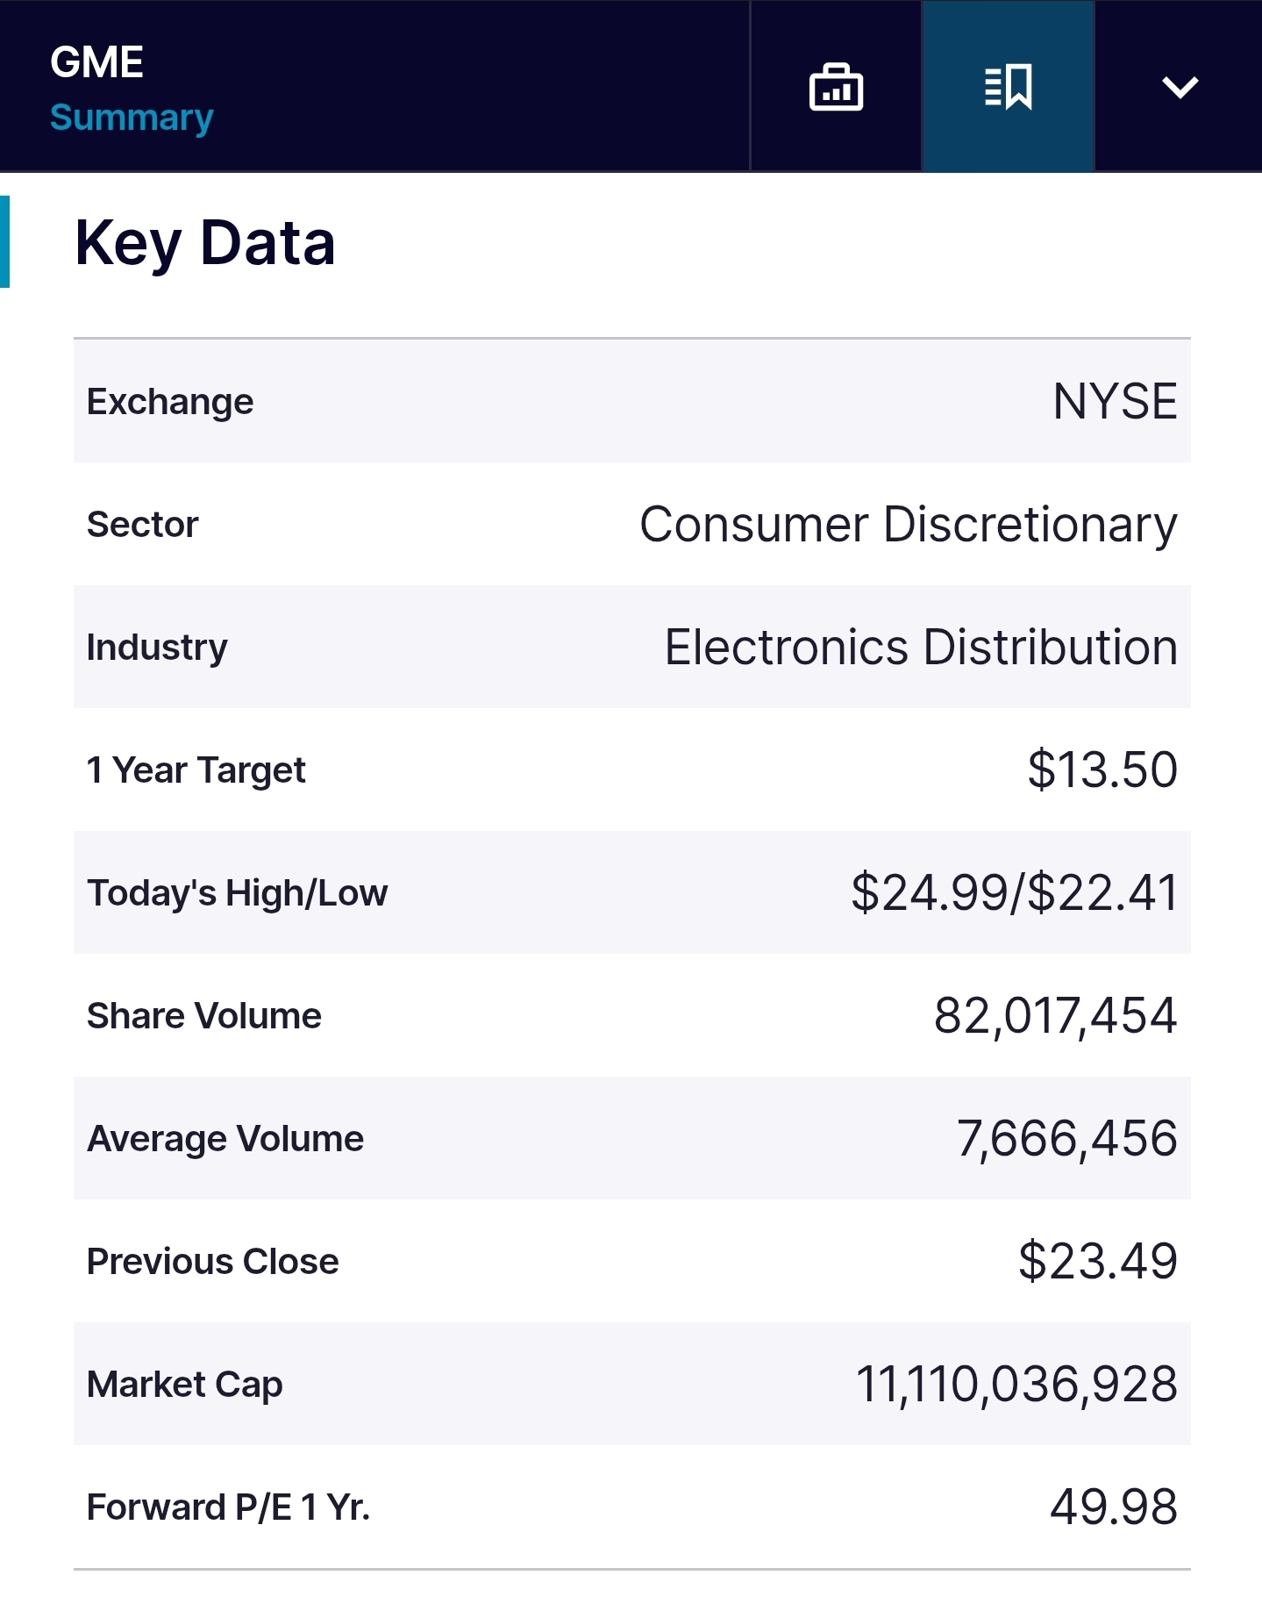Open the Summary section link
Screen dimensions: 1262x1611
coord(132,118)
